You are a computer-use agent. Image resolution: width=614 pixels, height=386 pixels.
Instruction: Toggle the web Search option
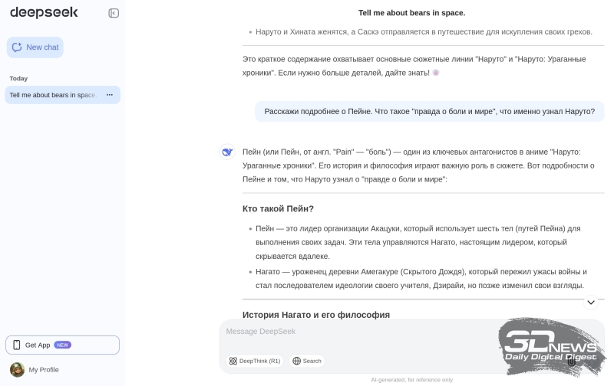pos(307,361)
